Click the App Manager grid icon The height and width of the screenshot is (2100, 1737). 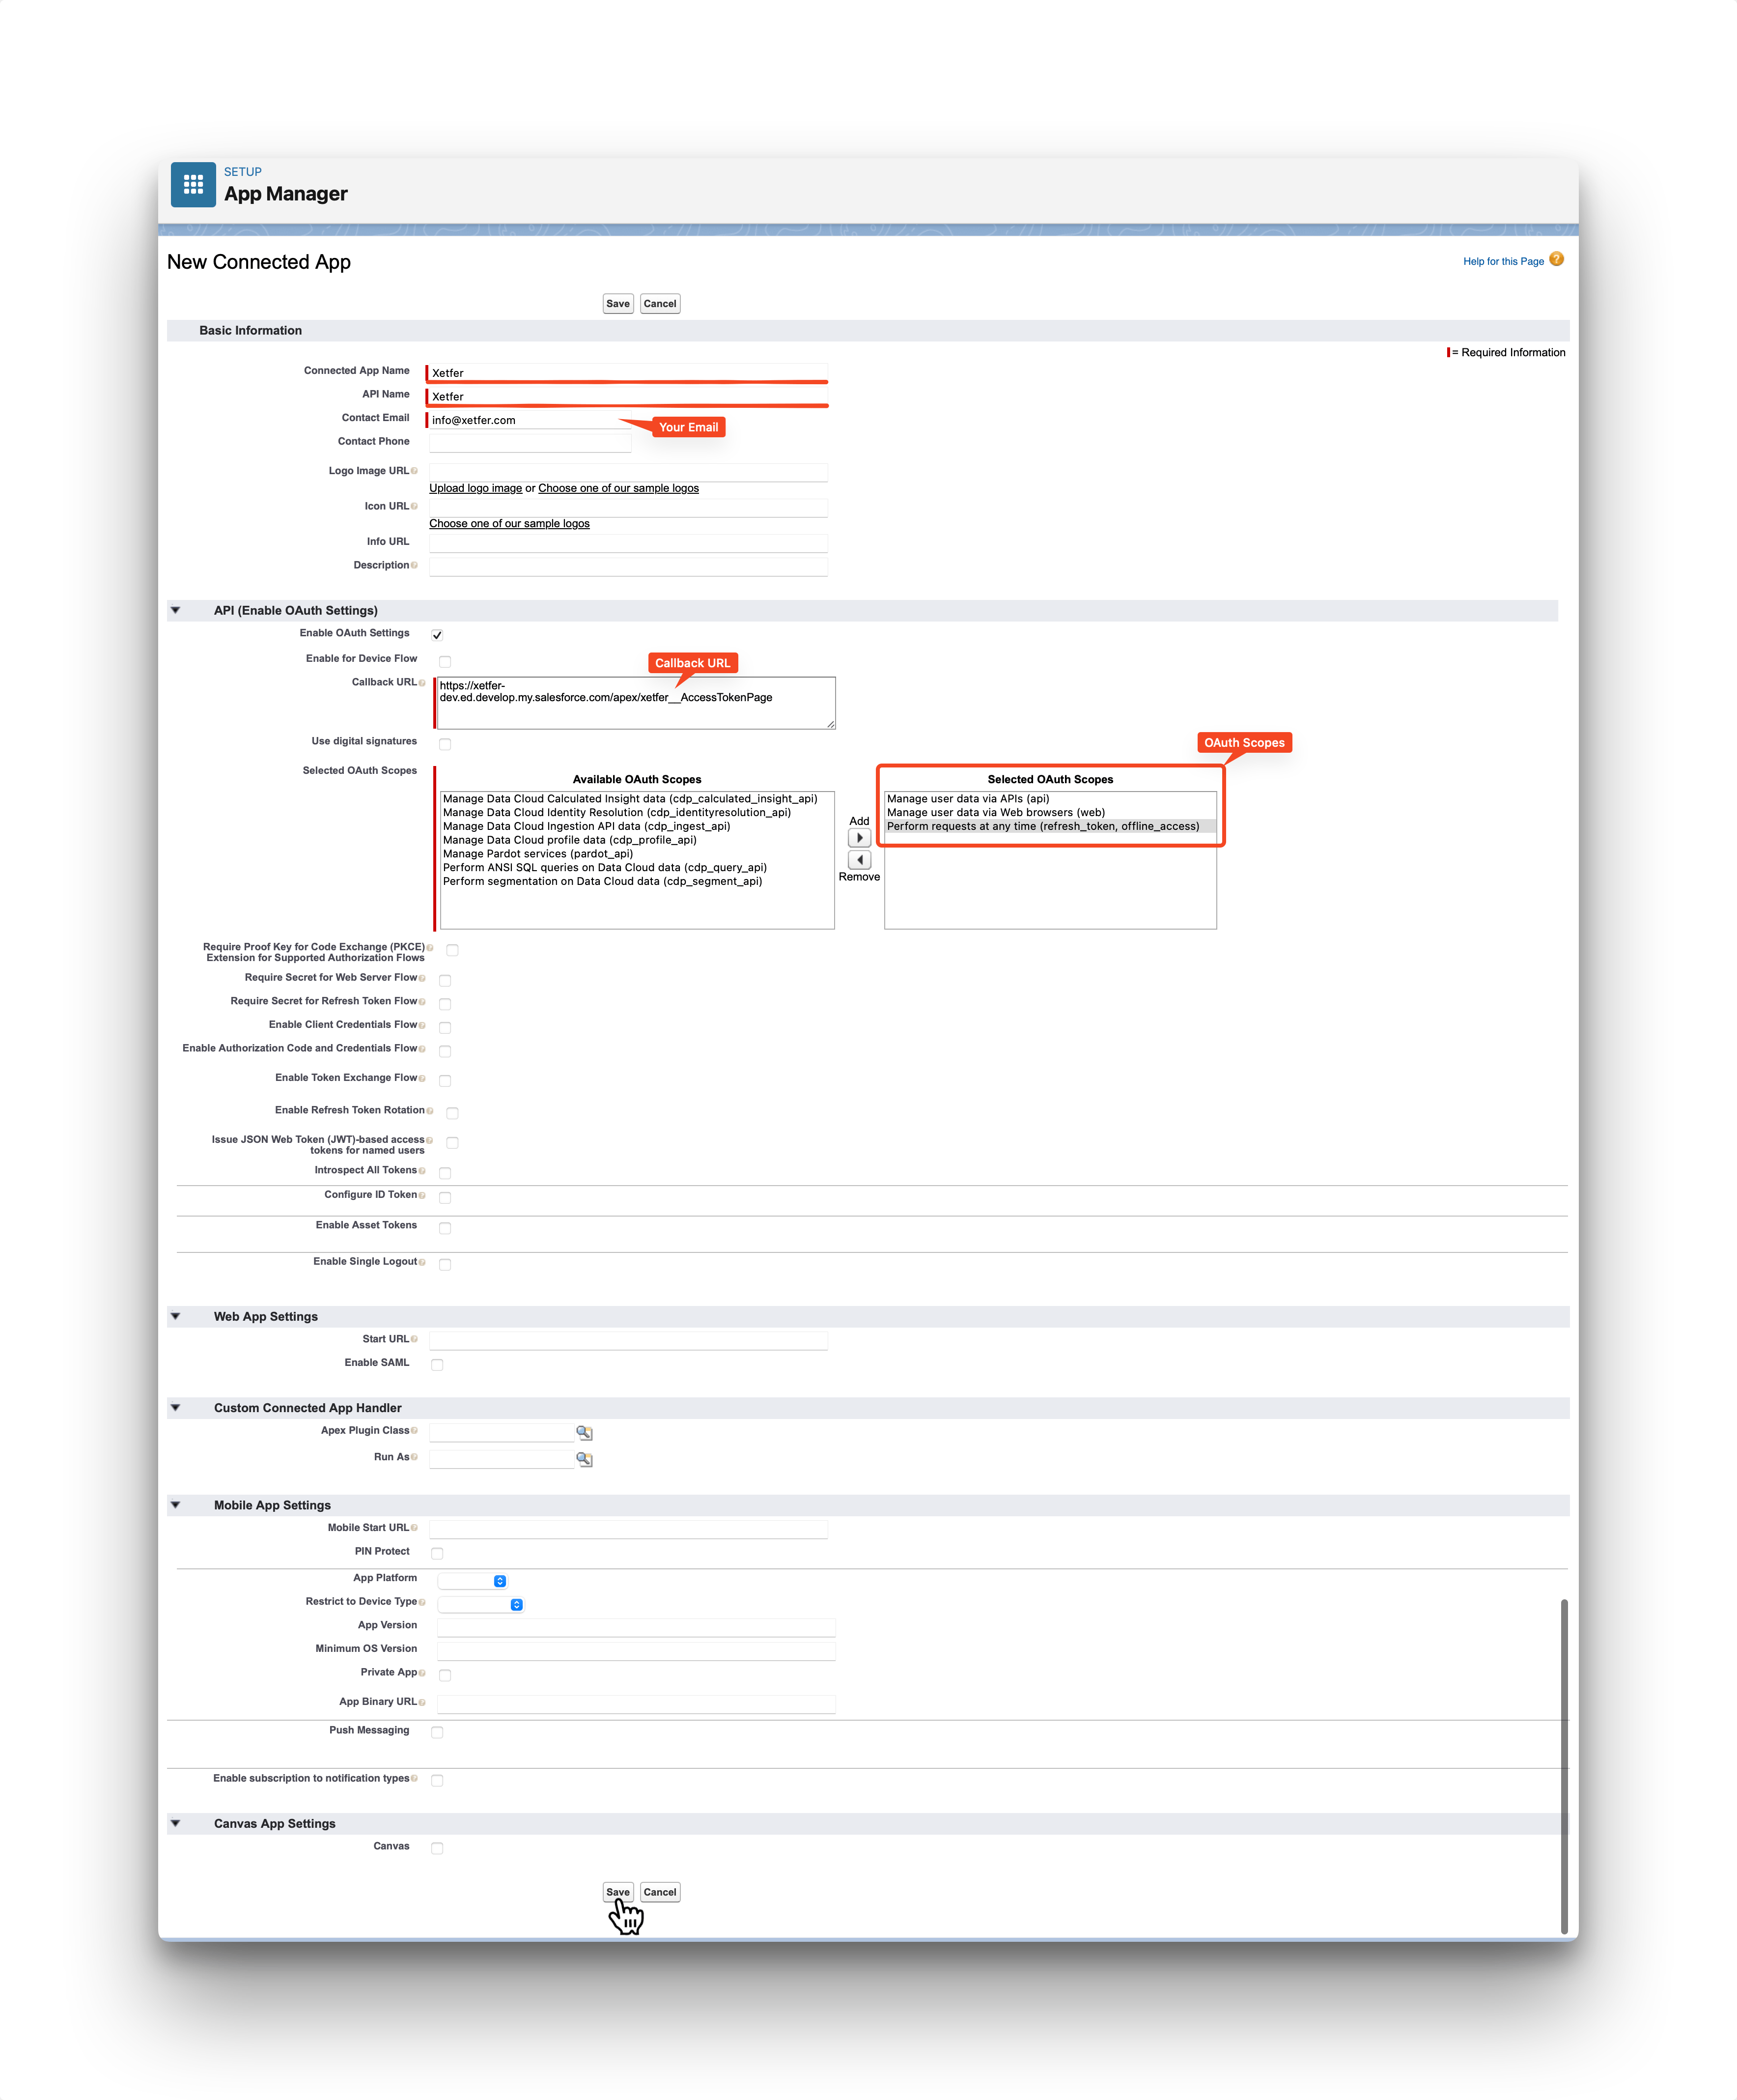[x=193, y=184]
